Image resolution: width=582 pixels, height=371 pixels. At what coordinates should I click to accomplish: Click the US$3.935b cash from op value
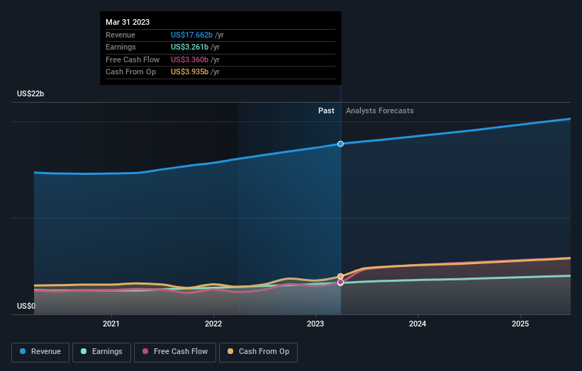coord(190,72)
